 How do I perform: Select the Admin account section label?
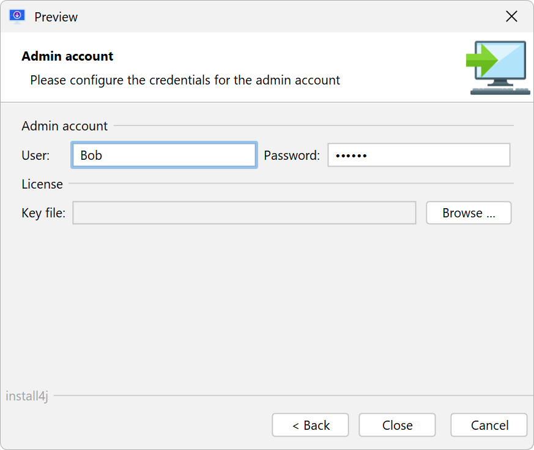coord(64,126)
